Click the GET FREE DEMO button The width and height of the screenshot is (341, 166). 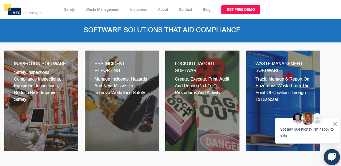point(241,10)
